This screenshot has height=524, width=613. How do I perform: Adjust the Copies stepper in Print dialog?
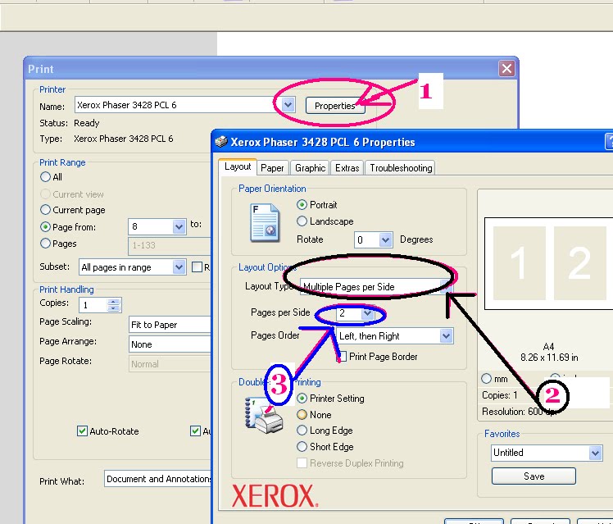click(x=113, y=305)
